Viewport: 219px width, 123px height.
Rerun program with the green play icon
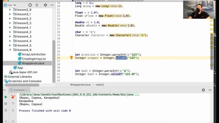[x=6, y=97]
